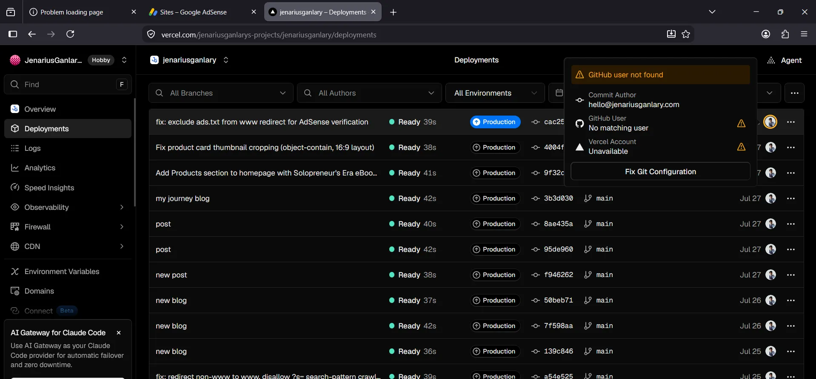816x379 pixels.
Task: Click the author avatar on the AdSense verification row
Action: click(x=770, y=122)
